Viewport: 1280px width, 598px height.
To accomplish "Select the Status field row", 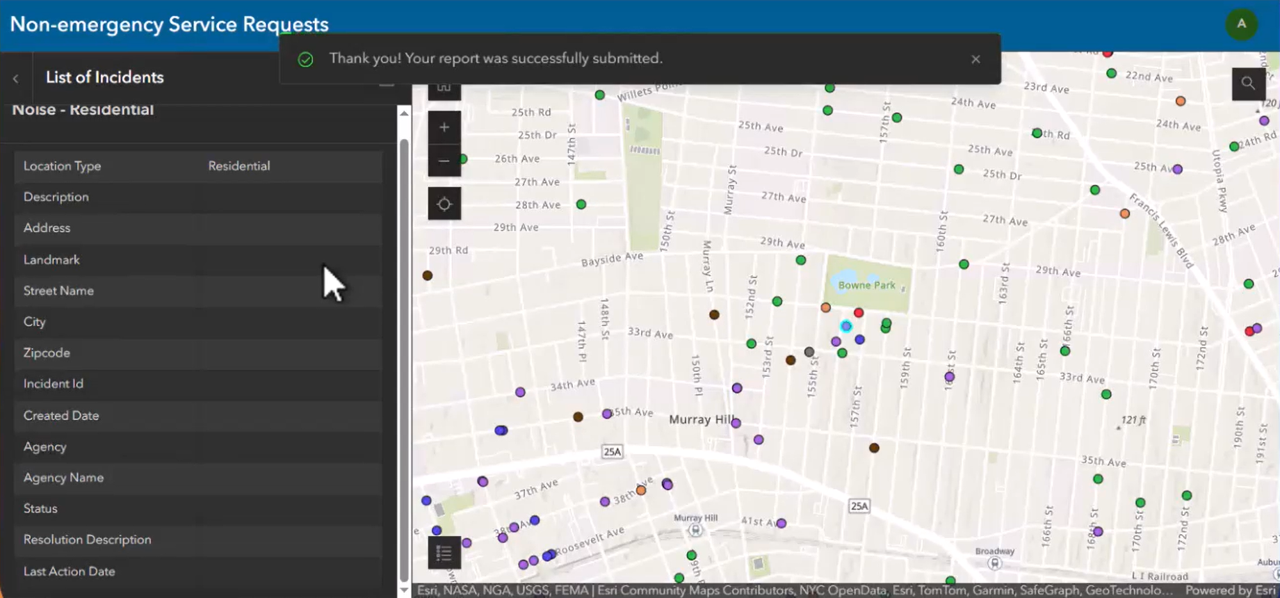I will tap(198, 508).
